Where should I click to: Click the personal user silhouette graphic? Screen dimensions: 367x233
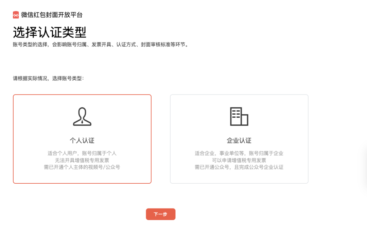coord(82,117)
